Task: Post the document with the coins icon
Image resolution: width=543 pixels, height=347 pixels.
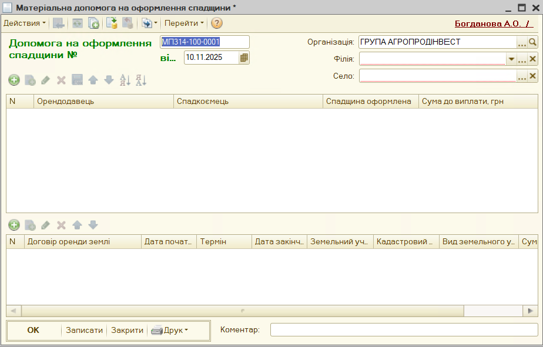Action: pos(112,23)
